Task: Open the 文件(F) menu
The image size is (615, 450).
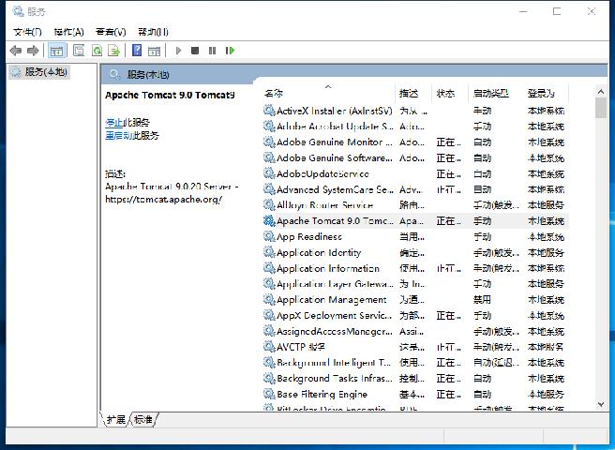Action: (x=27, y=32)
